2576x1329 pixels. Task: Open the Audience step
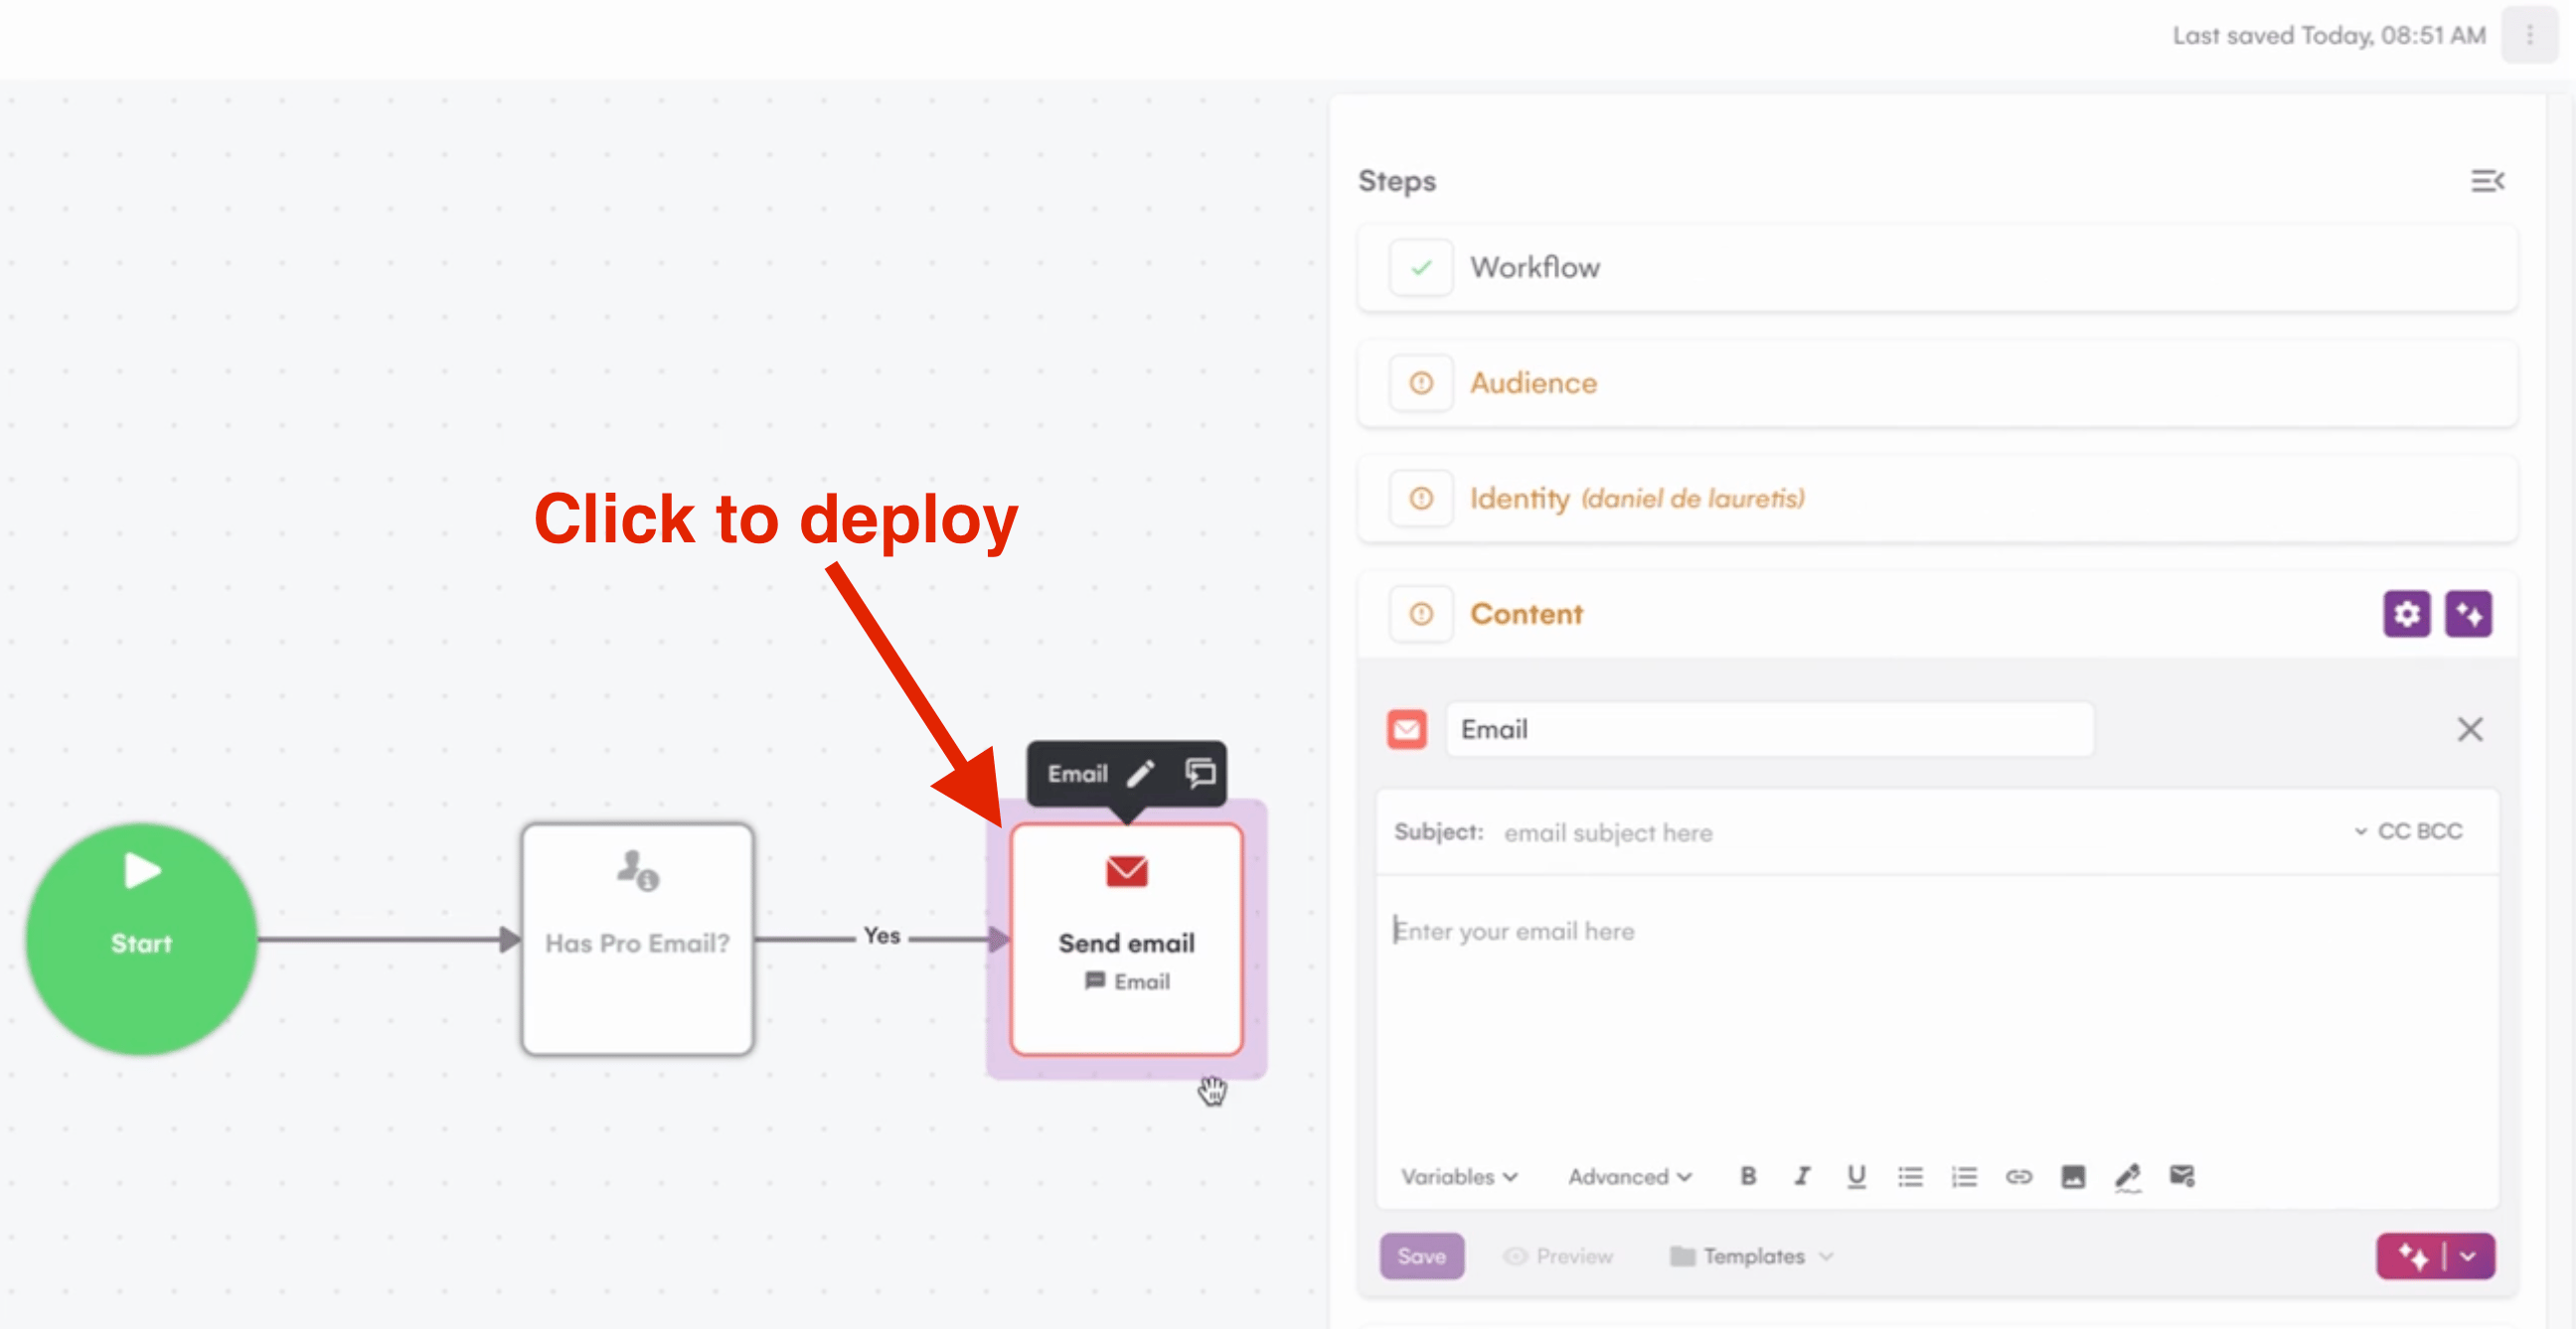tap(1936, 383)
